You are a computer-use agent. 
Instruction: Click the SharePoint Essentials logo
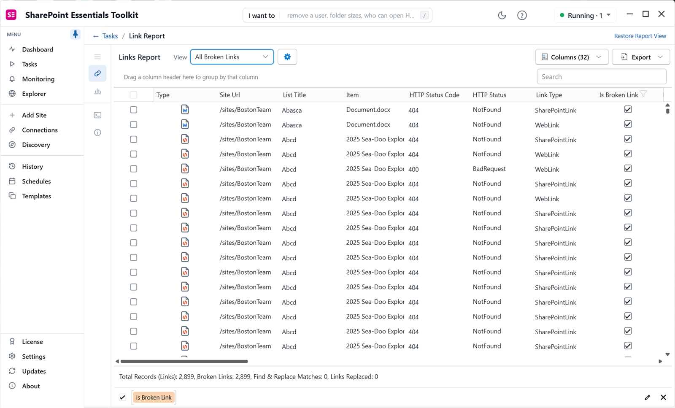point(11,15)
